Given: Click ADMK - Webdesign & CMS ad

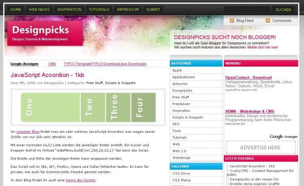Looking at the screenshot, I should (x=249, y=111).
